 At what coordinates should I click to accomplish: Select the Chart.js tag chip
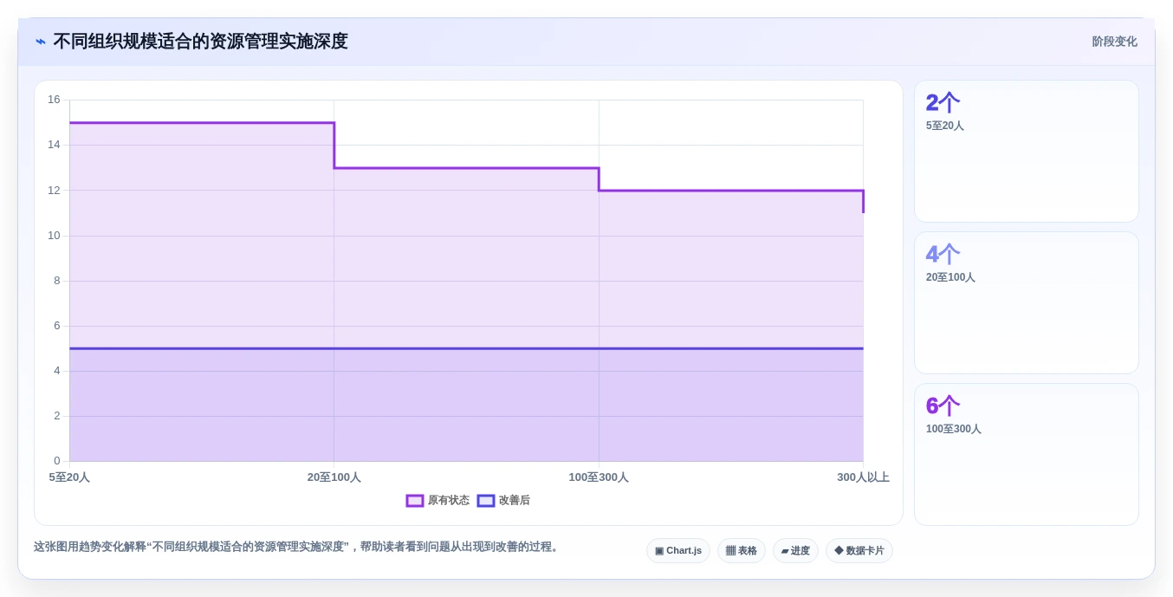coord(678,551)
